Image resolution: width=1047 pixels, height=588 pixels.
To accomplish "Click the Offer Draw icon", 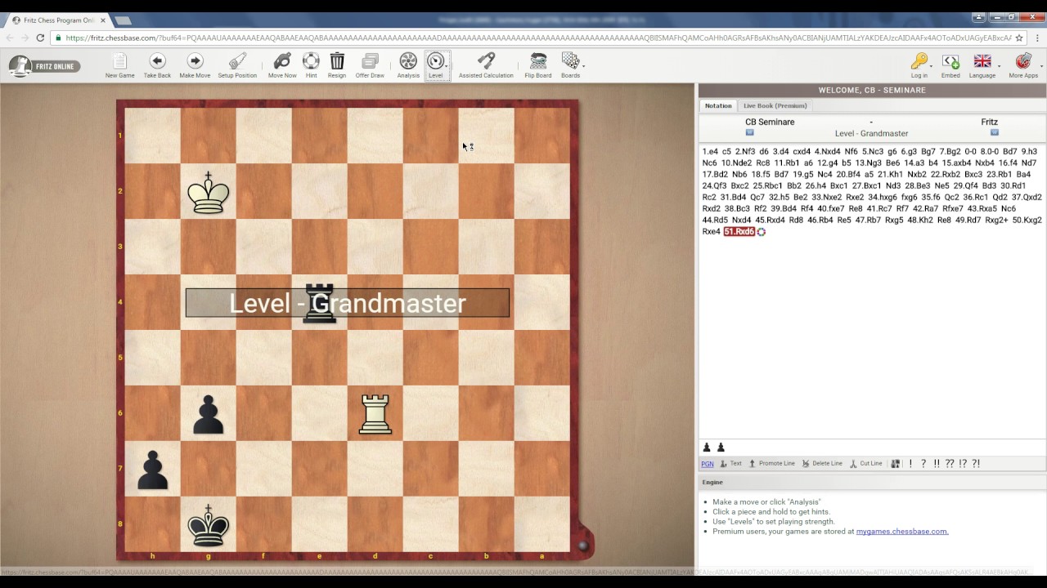I will pyautogui.click(x=370, y=61).
